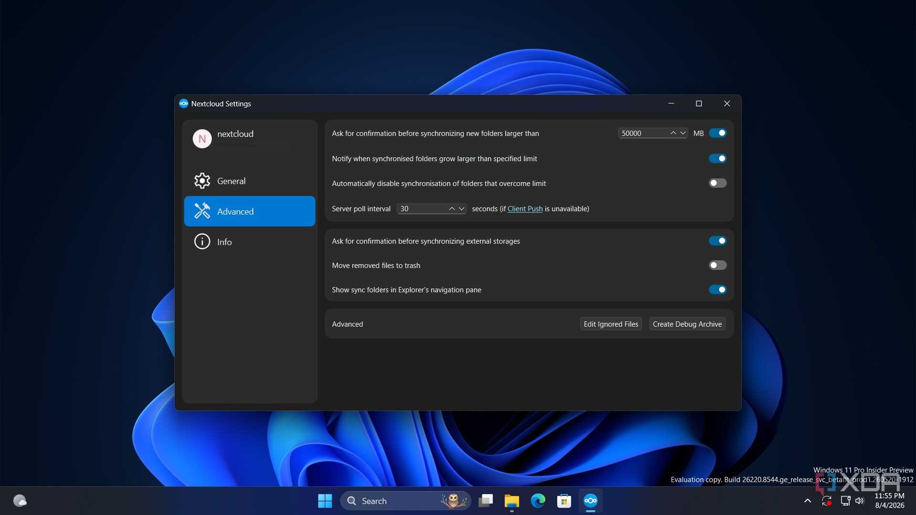Toggle confirmation for external storages
This screenshot has height=515, width=916.
pos(718,241)
